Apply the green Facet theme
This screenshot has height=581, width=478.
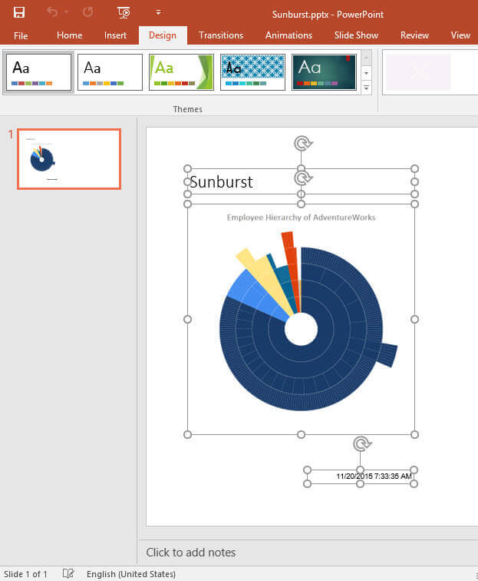pyautogui.click(x=181, y=72)
